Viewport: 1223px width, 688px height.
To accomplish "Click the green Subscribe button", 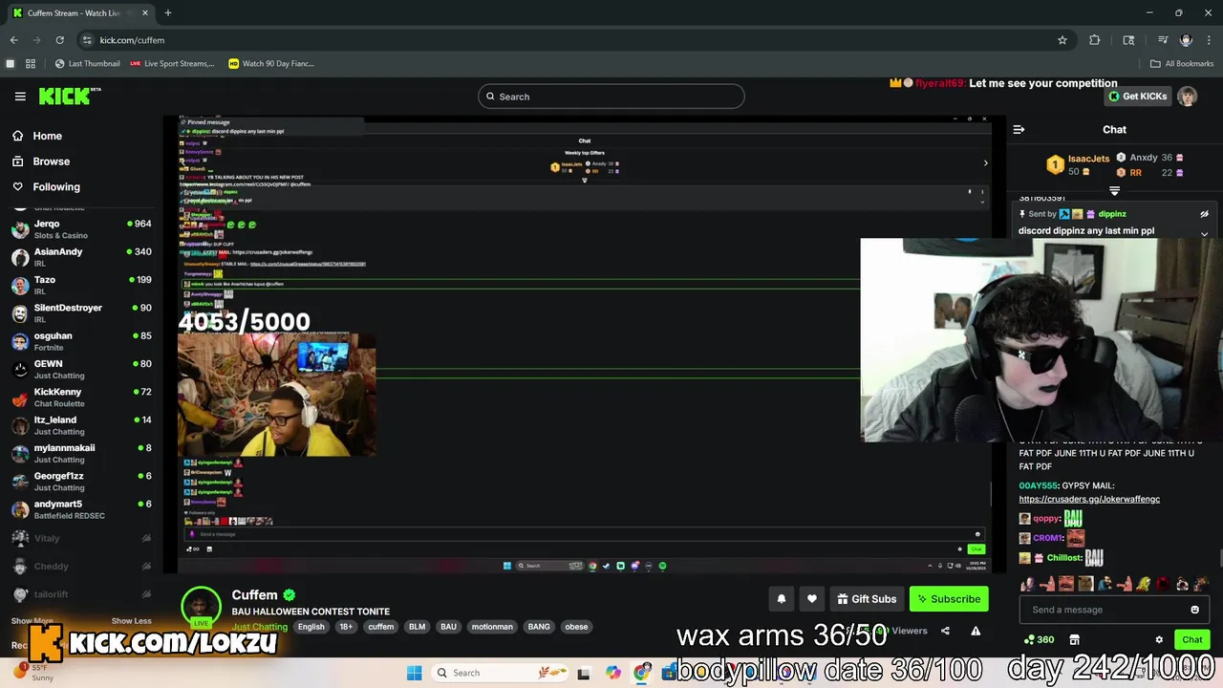I will (x=949, y=599).
